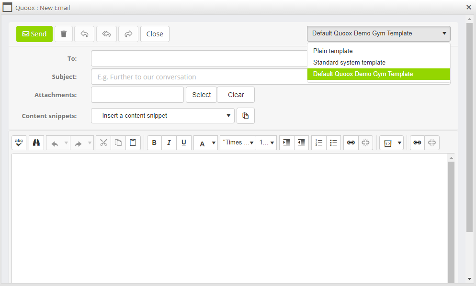The image size is (476, 286).
Task: Expand the undo history arrow
Action: [x=66, y=143]
